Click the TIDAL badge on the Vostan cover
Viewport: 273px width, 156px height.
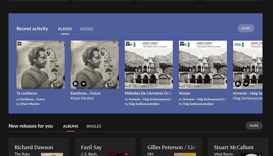click(x=182, y=43)
